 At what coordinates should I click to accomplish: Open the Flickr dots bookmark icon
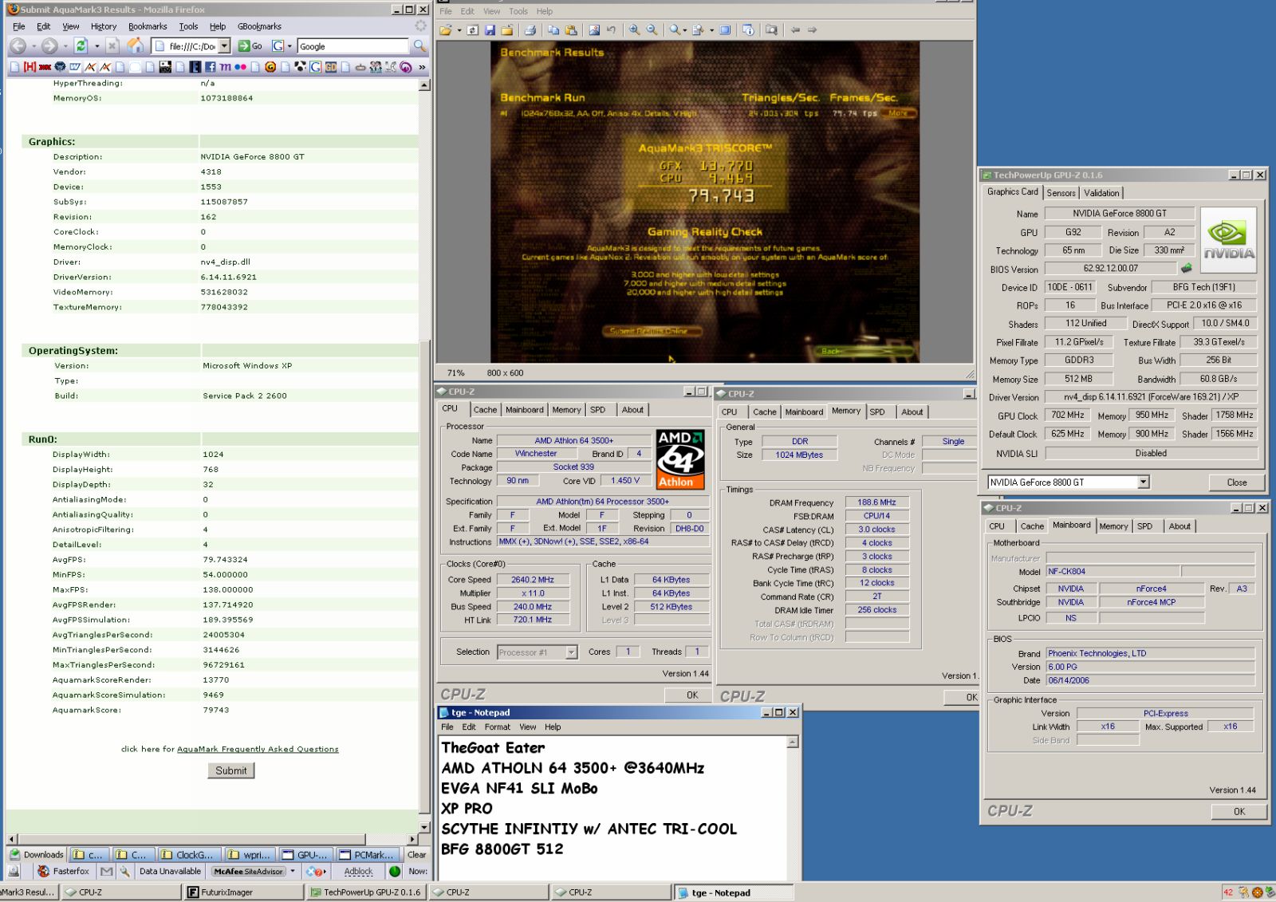[240, 67]
